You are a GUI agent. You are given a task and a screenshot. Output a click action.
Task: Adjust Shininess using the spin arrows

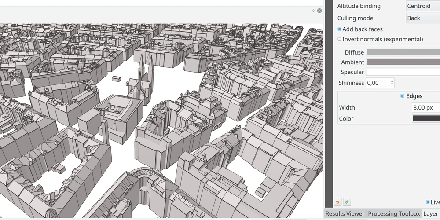[x=392, y=83]
